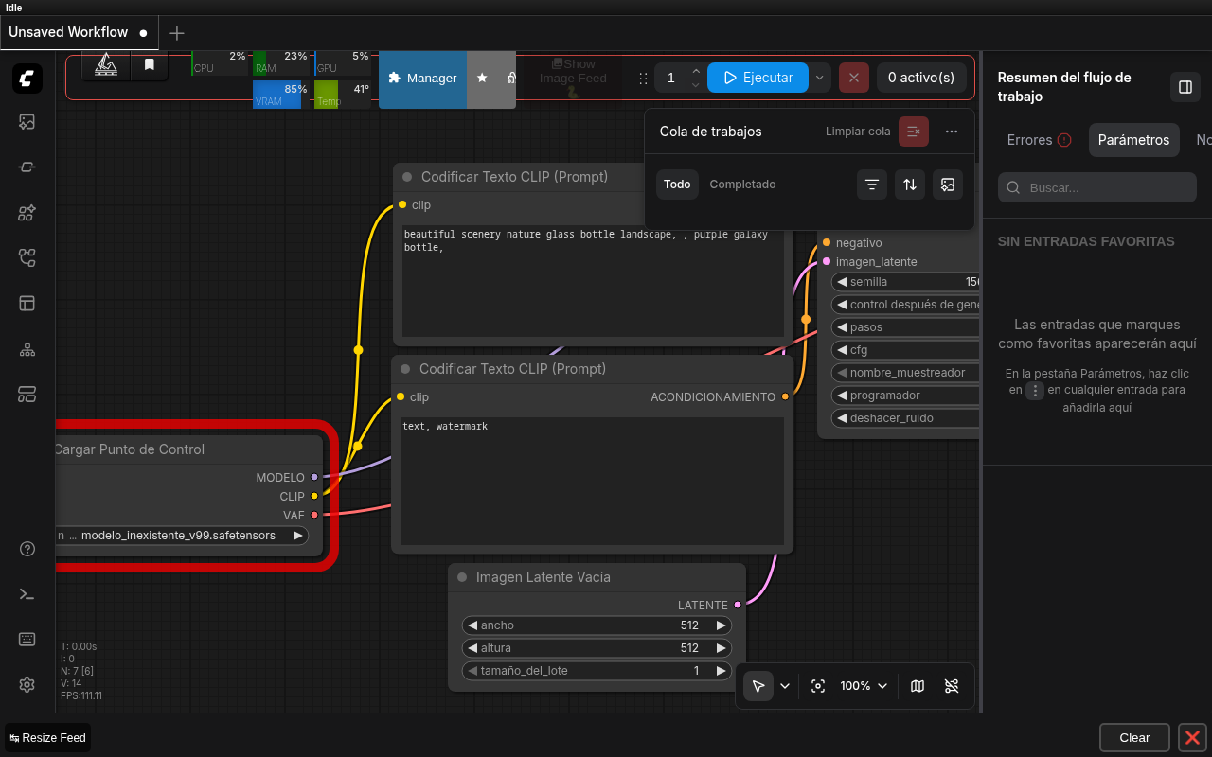The height and width of the screenshot is (757, 1212).
Task: Click the CPU usage monitor bar
Action: tap(219, 62)
